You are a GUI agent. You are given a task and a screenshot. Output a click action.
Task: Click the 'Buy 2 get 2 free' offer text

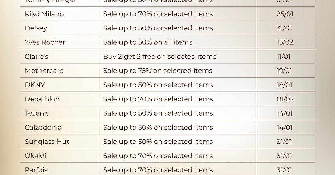tap(159, 56)
